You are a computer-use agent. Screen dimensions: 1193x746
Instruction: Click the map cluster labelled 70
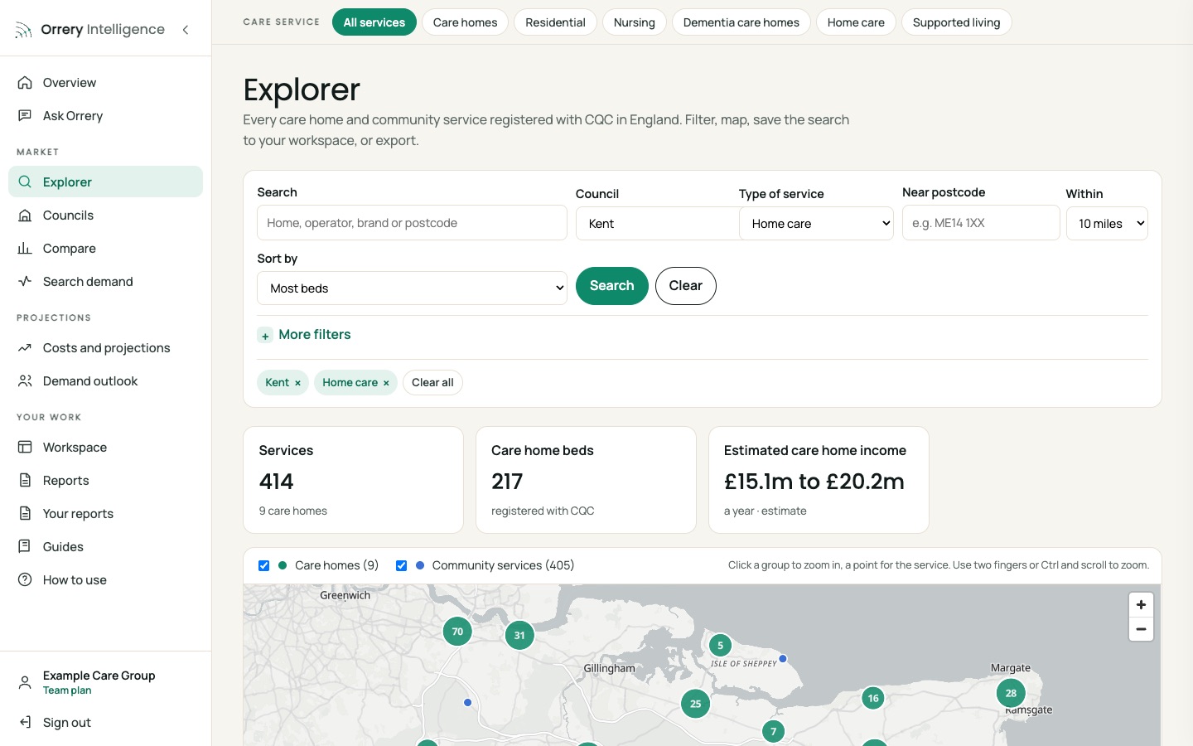click(x=457, y=632)
